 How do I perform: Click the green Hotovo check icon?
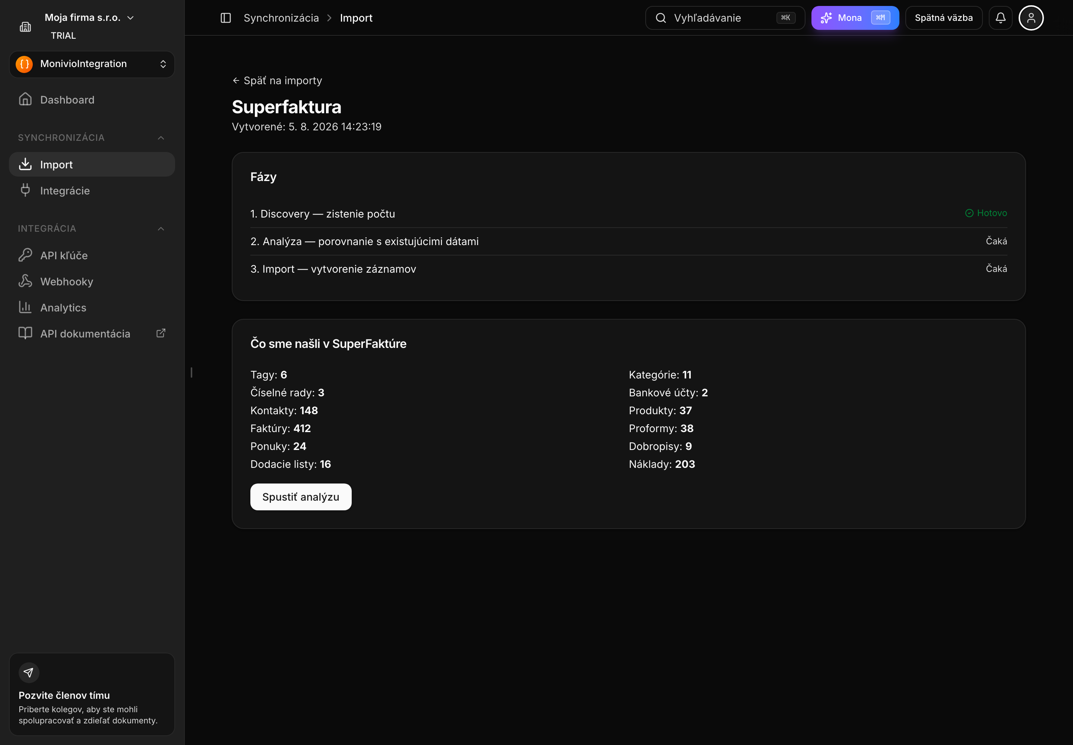(x=969, y=213)
